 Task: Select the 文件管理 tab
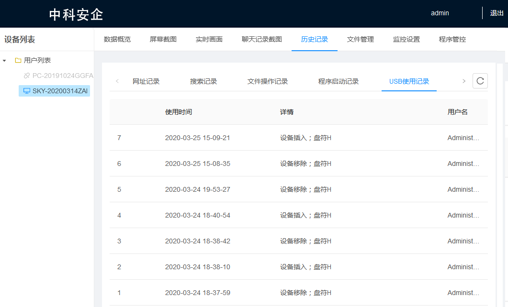[x=361, y=39]
